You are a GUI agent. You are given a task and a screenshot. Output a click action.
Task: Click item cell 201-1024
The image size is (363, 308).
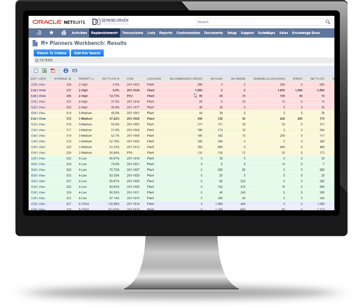coord(133,90)
